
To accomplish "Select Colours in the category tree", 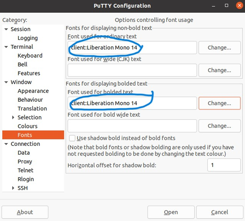I will [27, 126].
